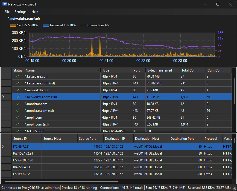Sort connections by Destination Port header

(x=186, y=139)
